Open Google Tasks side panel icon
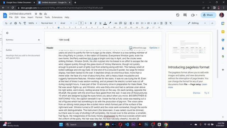Screen dimensions: 227x128 tap(223, 40)
